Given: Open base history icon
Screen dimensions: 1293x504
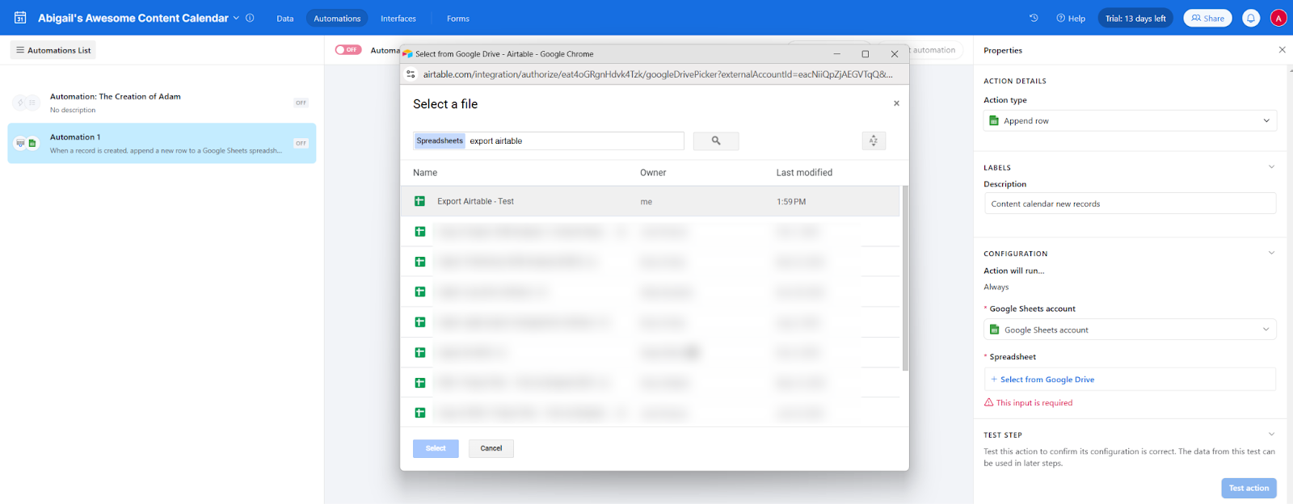Looking at the screenshot, I should click(x=1034, y=18).
